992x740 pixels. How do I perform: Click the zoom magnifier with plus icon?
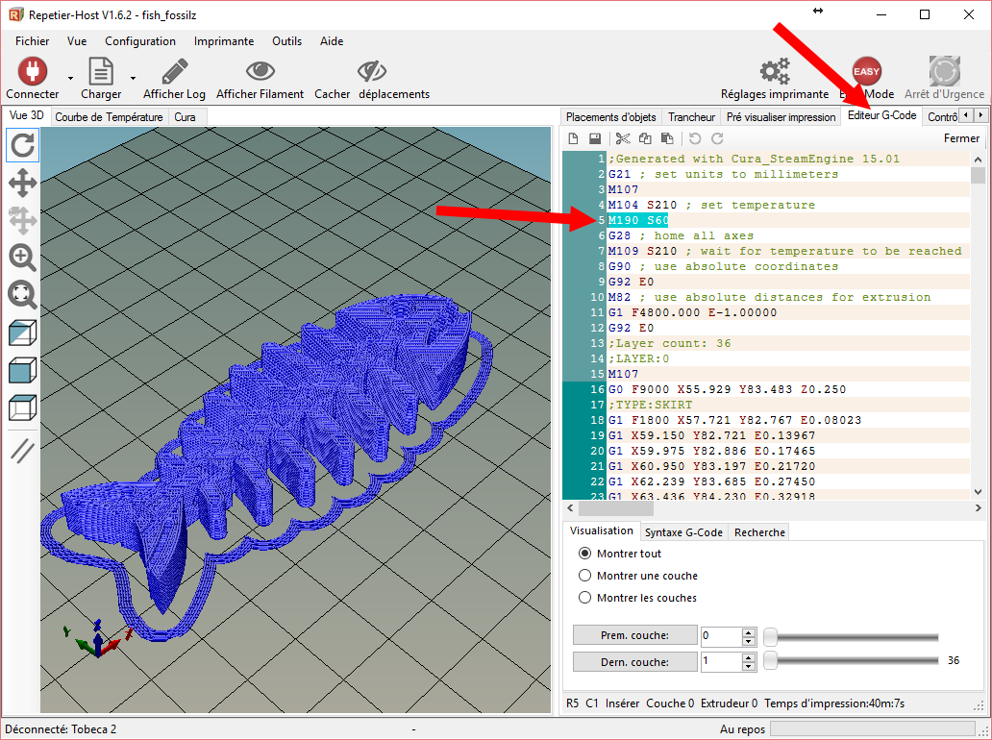coord(23,258)
